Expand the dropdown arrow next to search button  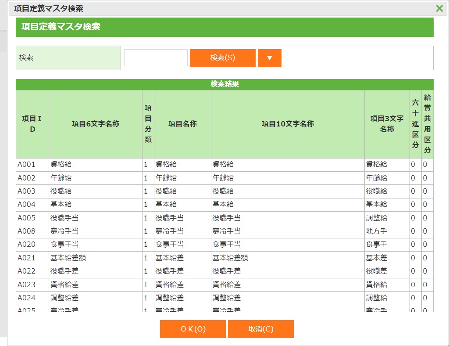[x=269, y=58]
